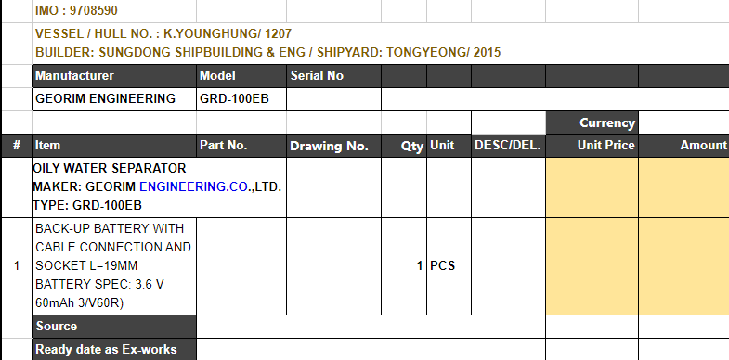Click the Currency header cell

pos(592,122)
